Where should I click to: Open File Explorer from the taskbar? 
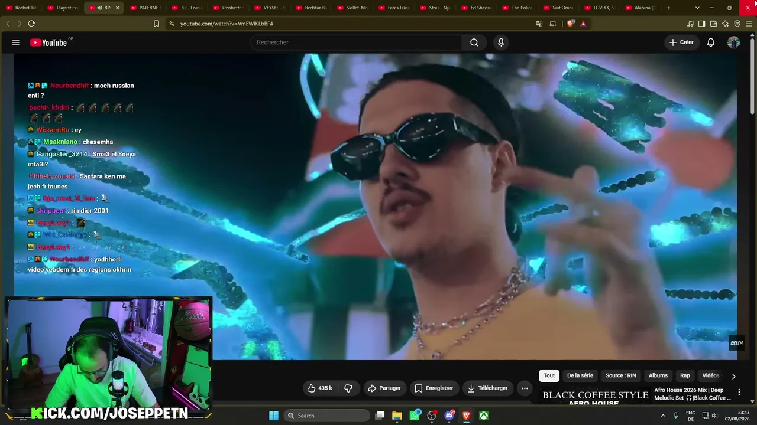397,416
